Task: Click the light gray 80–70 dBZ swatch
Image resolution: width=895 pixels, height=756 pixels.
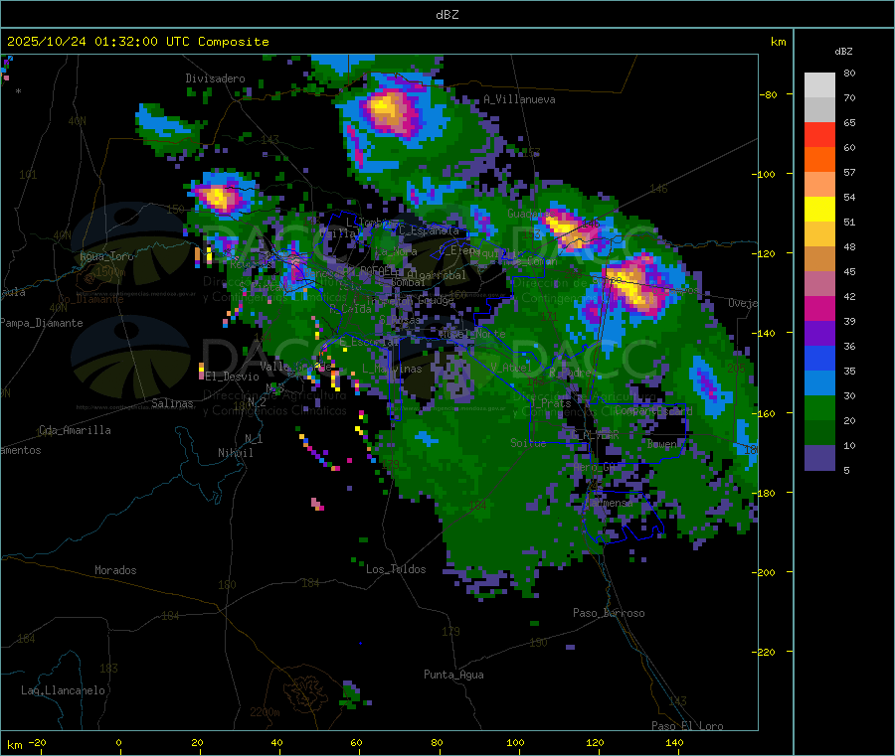Action: point(819,85)
